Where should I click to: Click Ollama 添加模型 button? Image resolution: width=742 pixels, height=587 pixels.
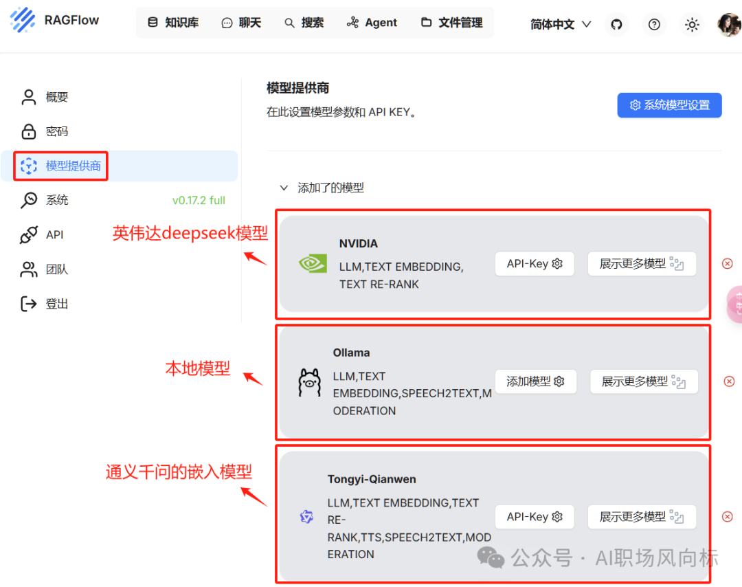pos(535,381)
